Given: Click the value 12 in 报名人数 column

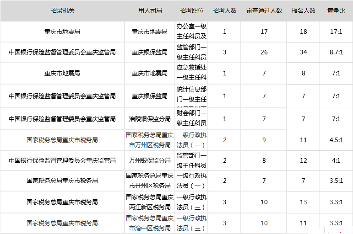Looking at the screenshot, I should pos(303,160).
